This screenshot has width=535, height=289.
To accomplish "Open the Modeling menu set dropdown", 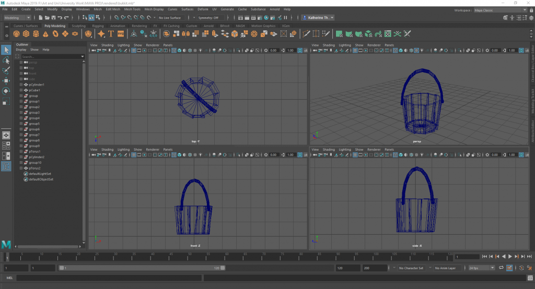I will 17,18.
